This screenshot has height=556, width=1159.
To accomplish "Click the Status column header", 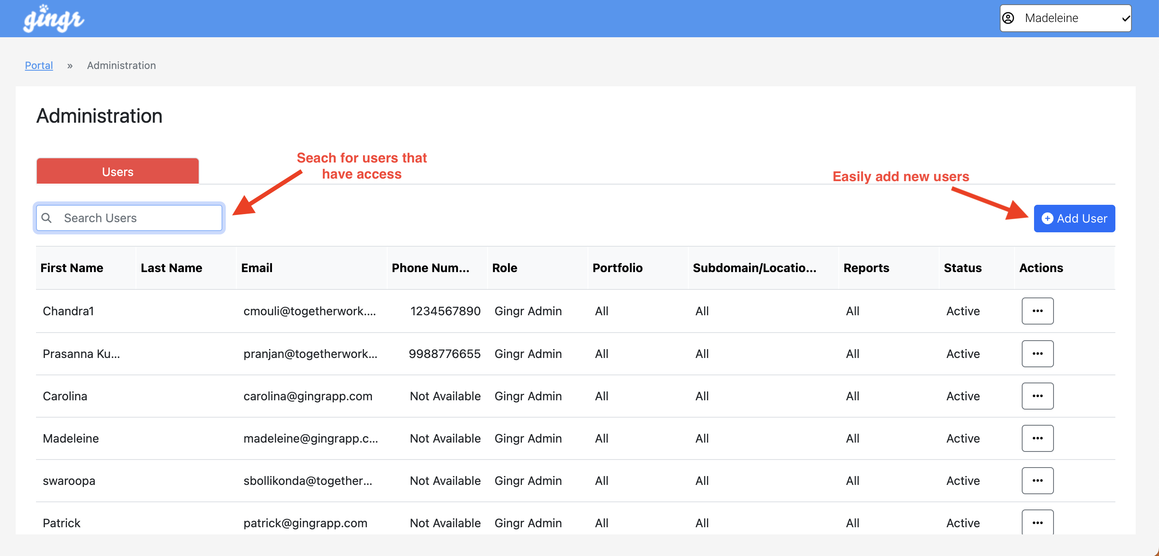I will pyautogui.click(x=962, y=268).
